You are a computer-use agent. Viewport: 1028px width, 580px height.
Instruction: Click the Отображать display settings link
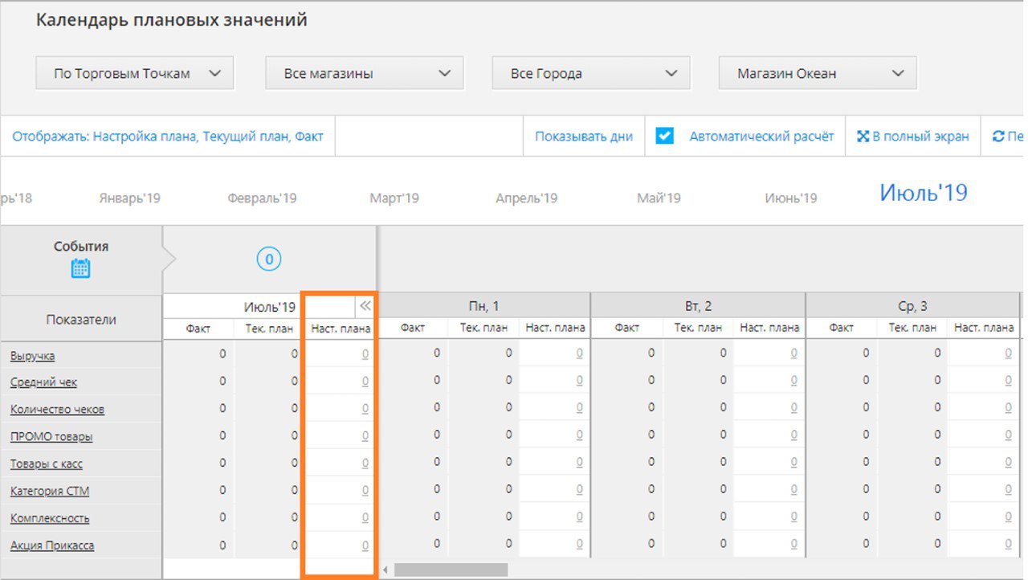point(167,137)
